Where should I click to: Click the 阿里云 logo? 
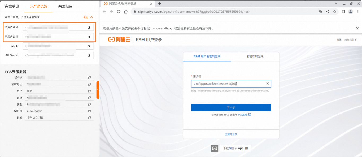tap(119, 40)
